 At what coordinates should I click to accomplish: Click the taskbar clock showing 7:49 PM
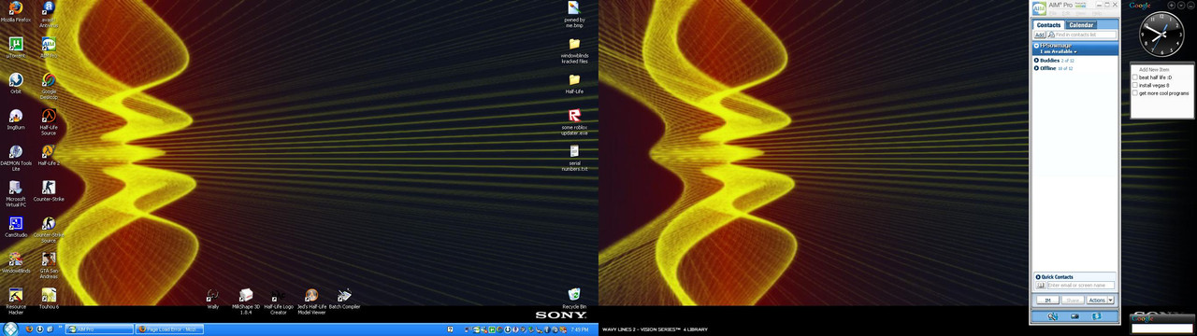click(x=579, y=329)
